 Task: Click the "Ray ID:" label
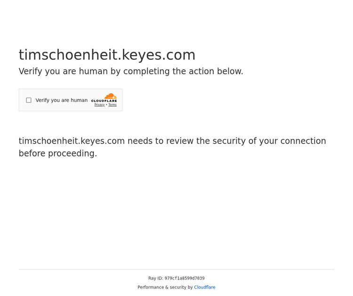click(156, 279)
